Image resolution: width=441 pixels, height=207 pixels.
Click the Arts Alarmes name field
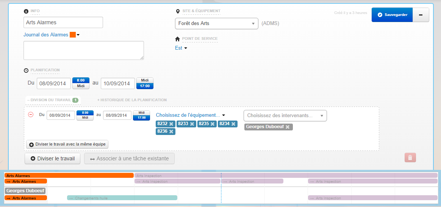(63, 23)
